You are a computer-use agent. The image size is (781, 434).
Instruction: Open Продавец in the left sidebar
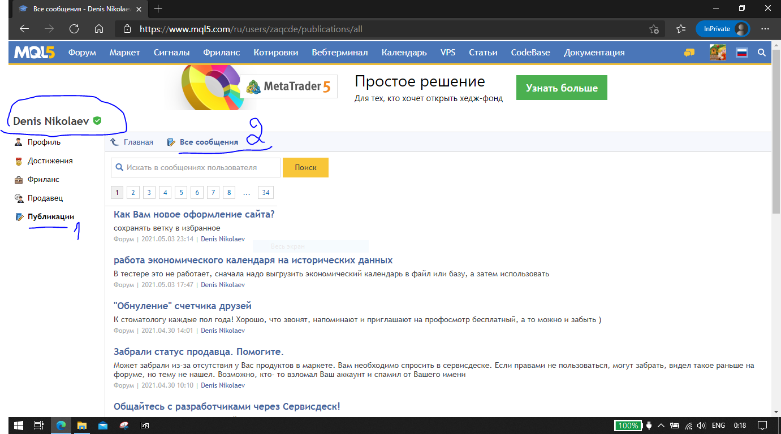pyautogui.click(x=45, y=198)
